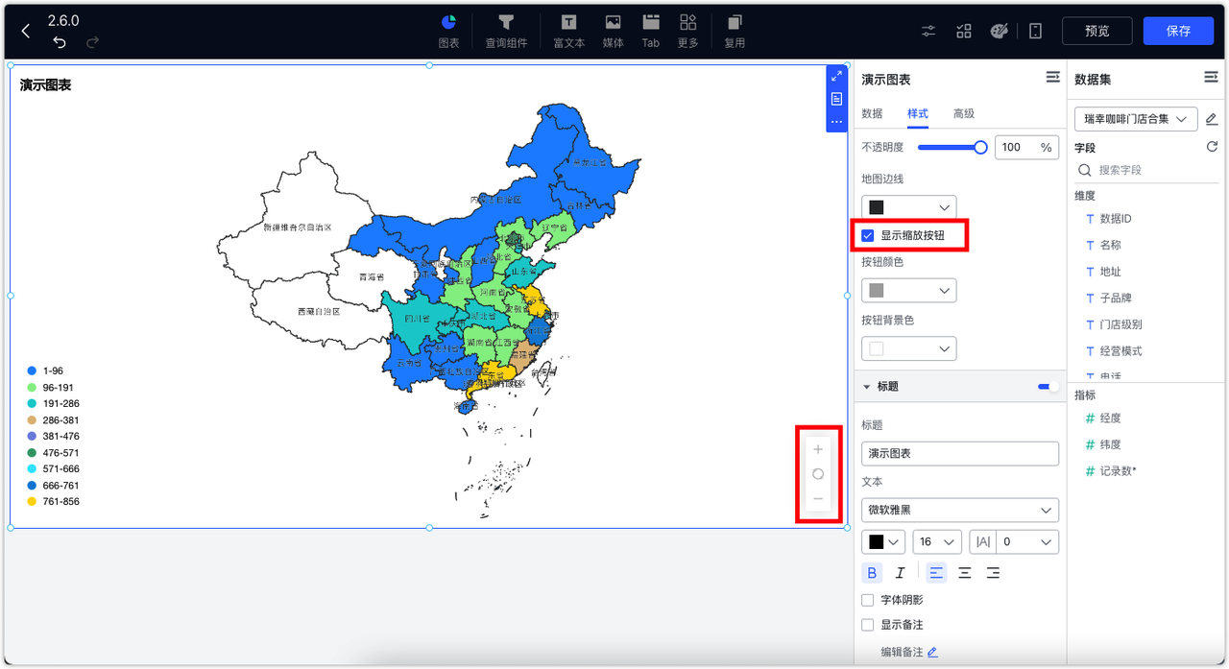The width and height of the screenshot is (1229, 669).
Task: Insert a media (媒体) component
Action: pyautogui.click(x=613, y=30)
